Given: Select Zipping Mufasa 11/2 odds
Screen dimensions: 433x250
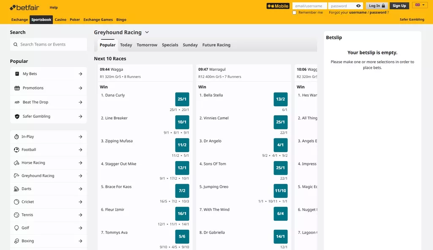Looking at the screenshot, I should click(182, 145).
